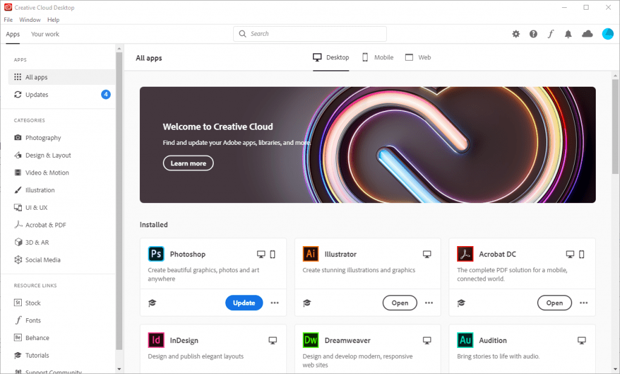Click Acrobat DC's desktop platform icon
This screenshot has width=620, height=374.
pyautogui.click(x=570, y=254)
